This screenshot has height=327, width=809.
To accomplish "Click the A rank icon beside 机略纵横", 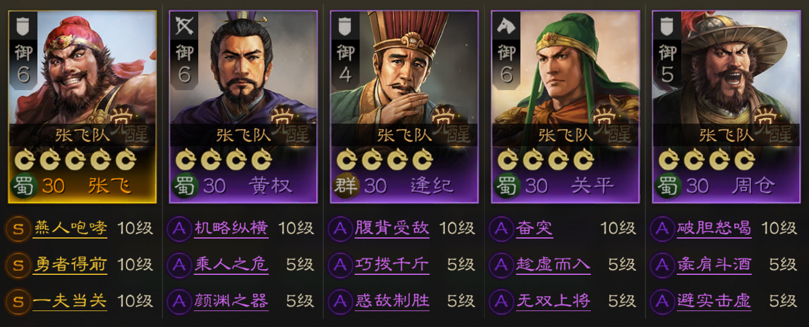I will (x=180, y=228).
